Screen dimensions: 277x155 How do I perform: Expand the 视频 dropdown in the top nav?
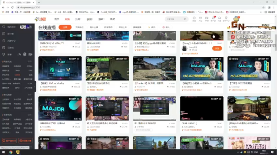pyautogui.click(x=90, y=19)
